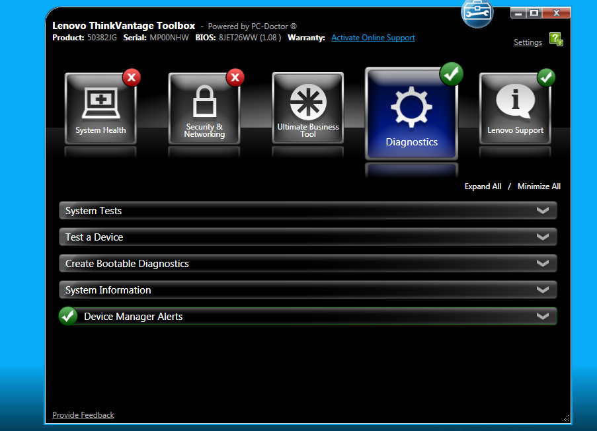Open the Security & Networking tile
Screen dimensions: 597x431
(204, 108)
